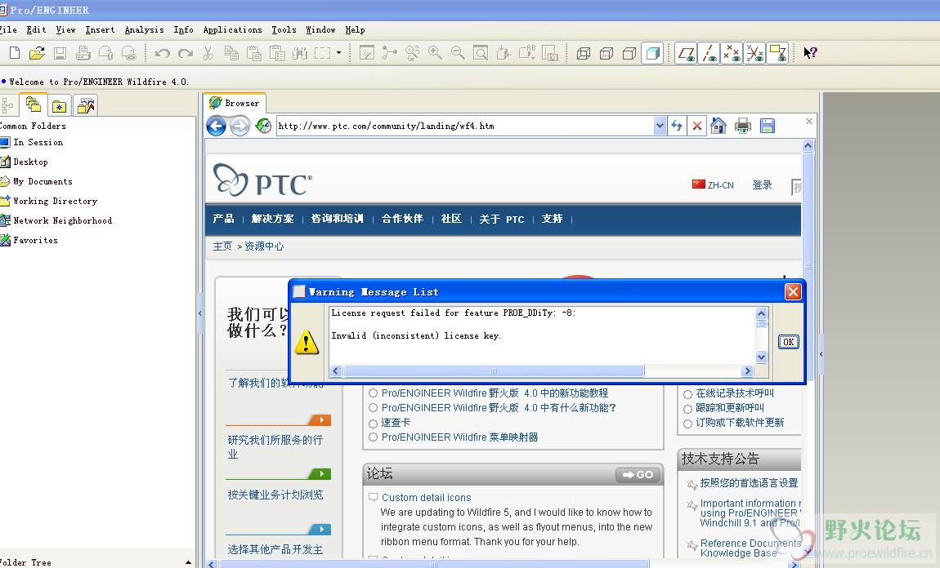Toggle datum planes display
The height and width of the screenshot is (568, 940).
(686, 53)
